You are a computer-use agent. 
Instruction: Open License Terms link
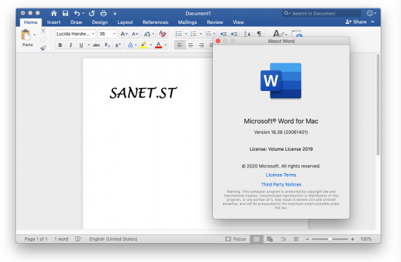281,175
